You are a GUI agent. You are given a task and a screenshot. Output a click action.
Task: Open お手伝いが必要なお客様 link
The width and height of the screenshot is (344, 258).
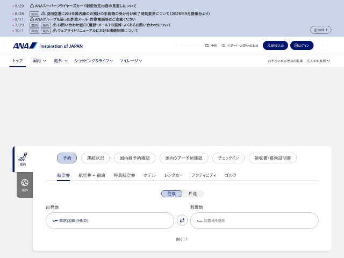coord(285,61)
